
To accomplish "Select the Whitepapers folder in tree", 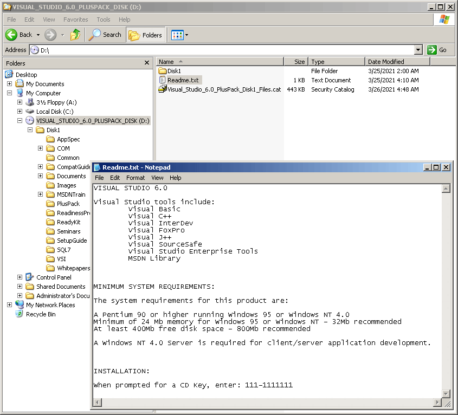I will (73, 268).
